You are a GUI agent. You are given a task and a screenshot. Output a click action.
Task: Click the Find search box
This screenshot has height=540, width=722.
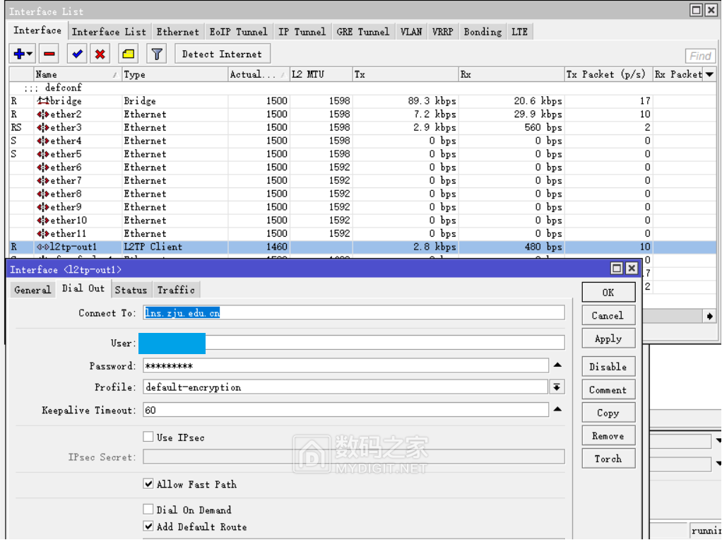(x=701, y=56)
